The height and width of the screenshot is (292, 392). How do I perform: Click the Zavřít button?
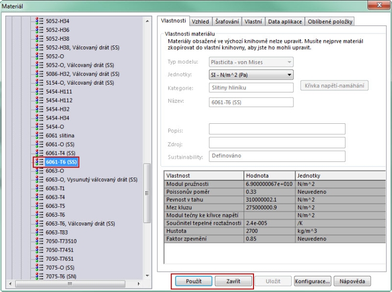233,281
